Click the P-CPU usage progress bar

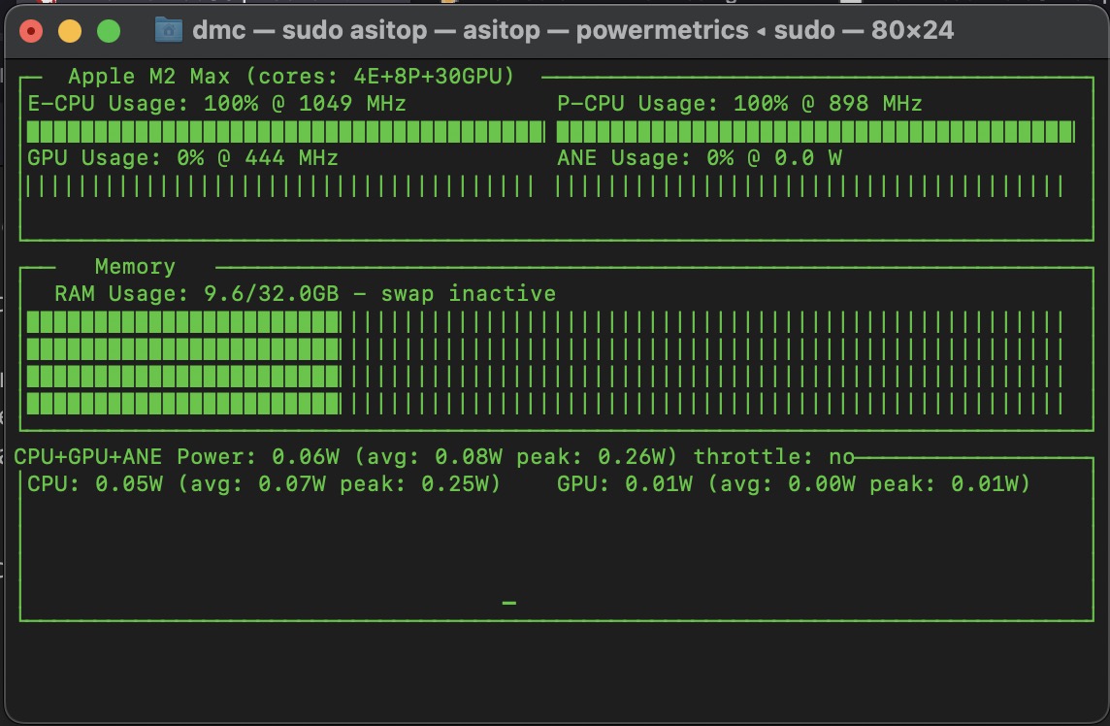coord(815,131)
